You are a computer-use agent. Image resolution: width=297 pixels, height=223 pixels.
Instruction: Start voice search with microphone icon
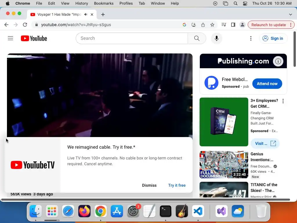point(216,38)
